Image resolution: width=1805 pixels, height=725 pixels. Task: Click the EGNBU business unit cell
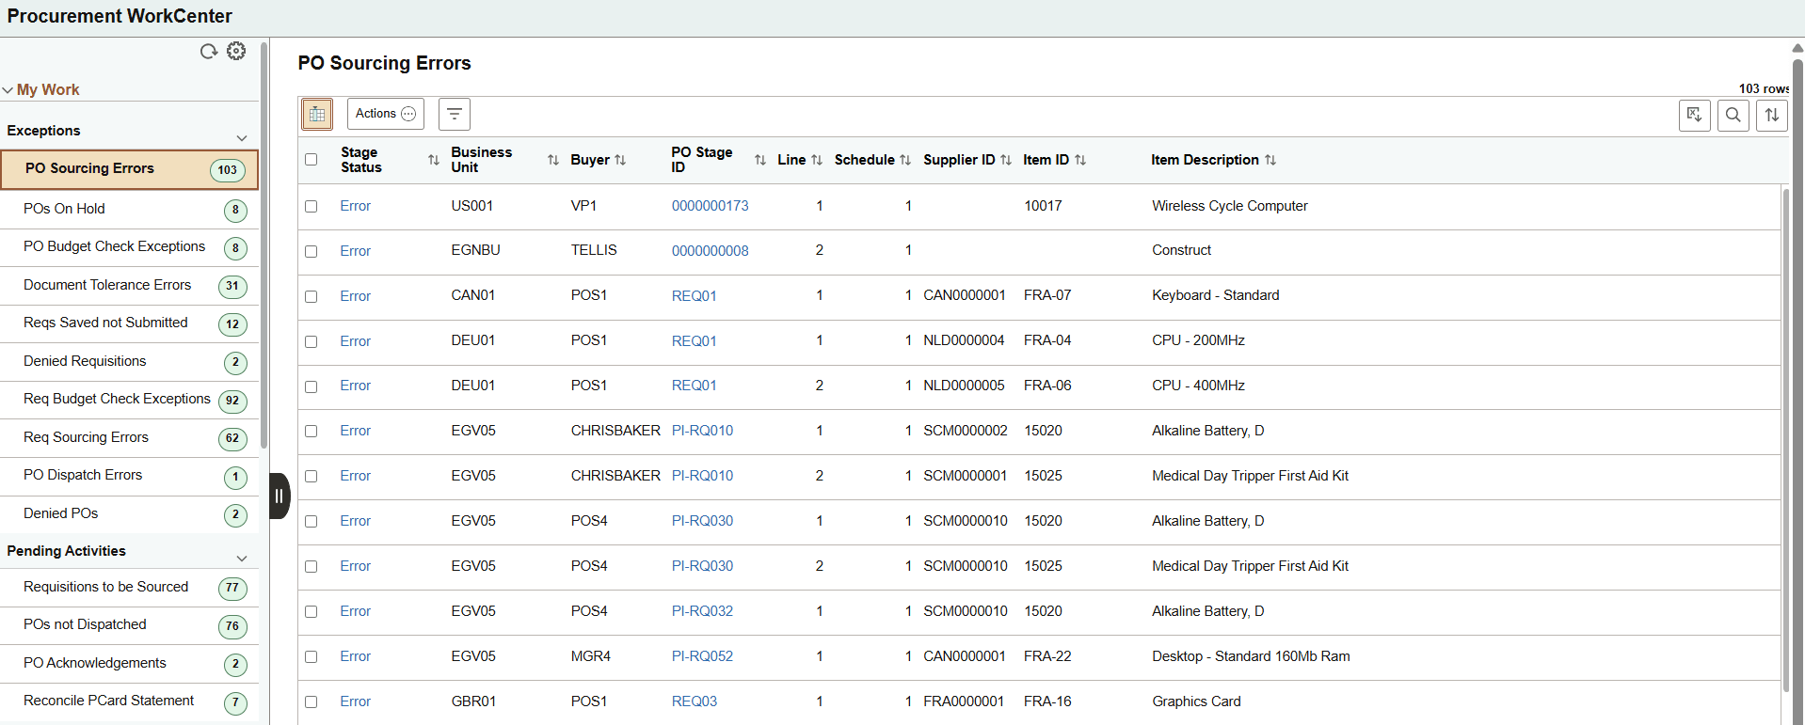(475, 250)
